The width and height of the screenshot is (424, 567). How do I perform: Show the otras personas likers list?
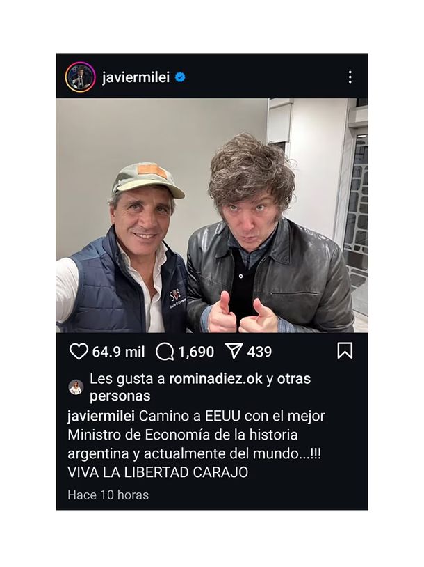point(200,387)
